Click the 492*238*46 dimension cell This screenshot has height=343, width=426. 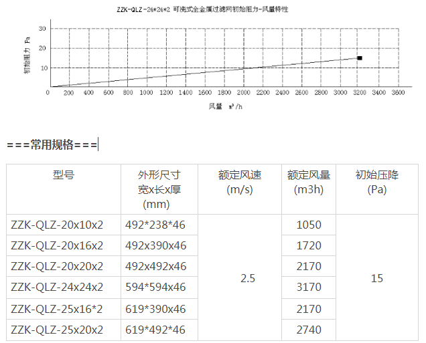point(156,225)
